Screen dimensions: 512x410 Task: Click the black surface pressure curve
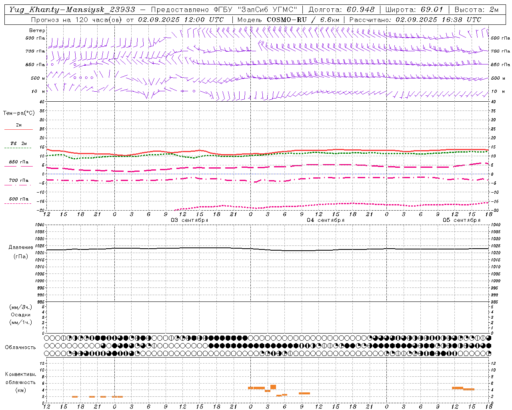[x=268, y=249]
